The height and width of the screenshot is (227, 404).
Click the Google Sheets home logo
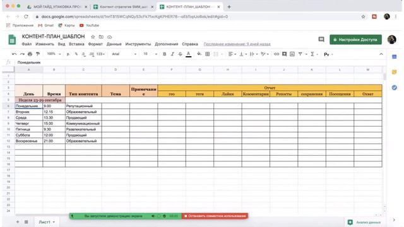tap(12, 40)
